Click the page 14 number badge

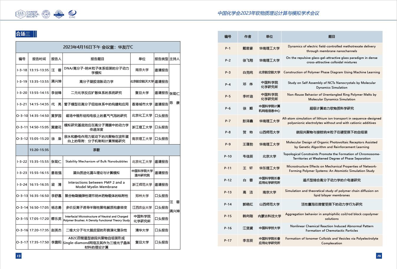point(379,256)
